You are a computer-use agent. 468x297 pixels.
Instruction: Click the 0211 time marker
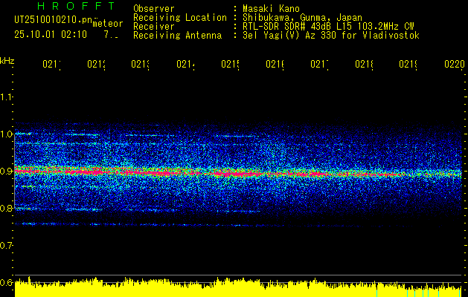[x=51, y=64]
